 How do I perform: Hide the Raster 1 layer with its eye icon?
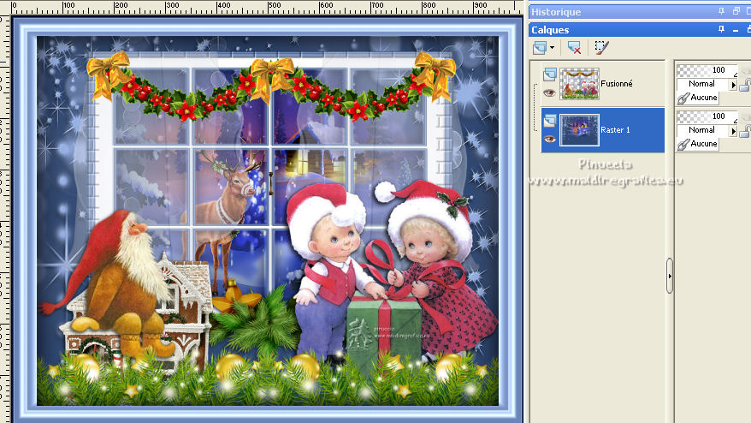pos(549,139)
